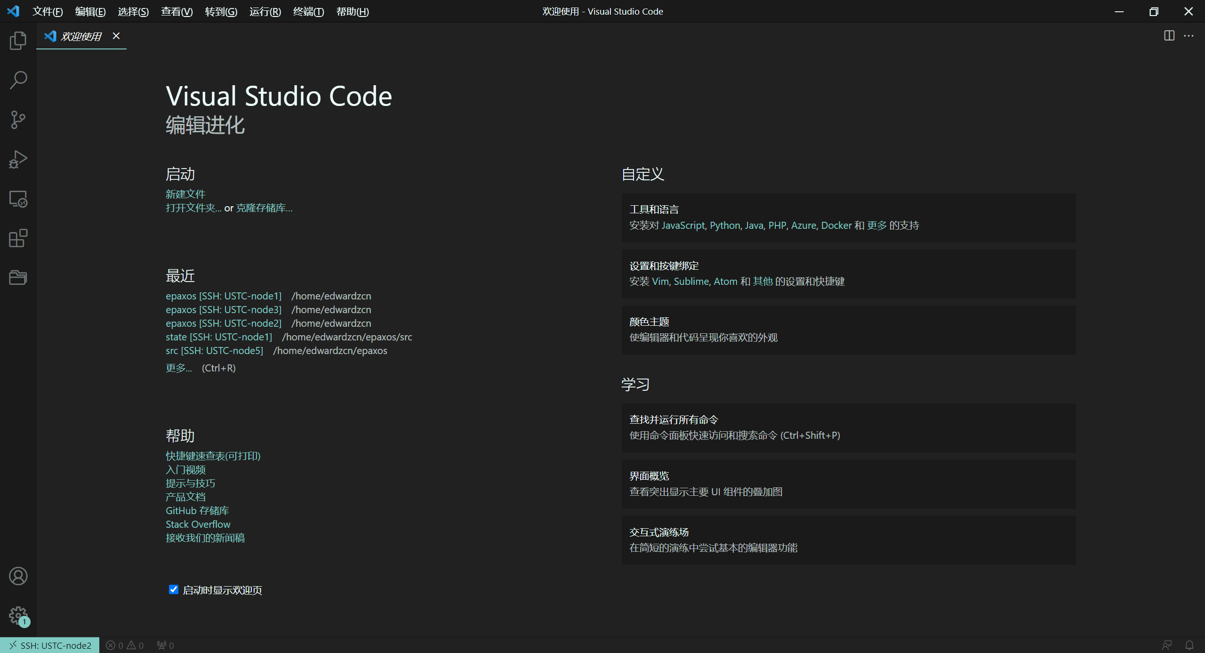Click the Vim keymap link
The image size is (1205, 653).
[x=660, y=281]
